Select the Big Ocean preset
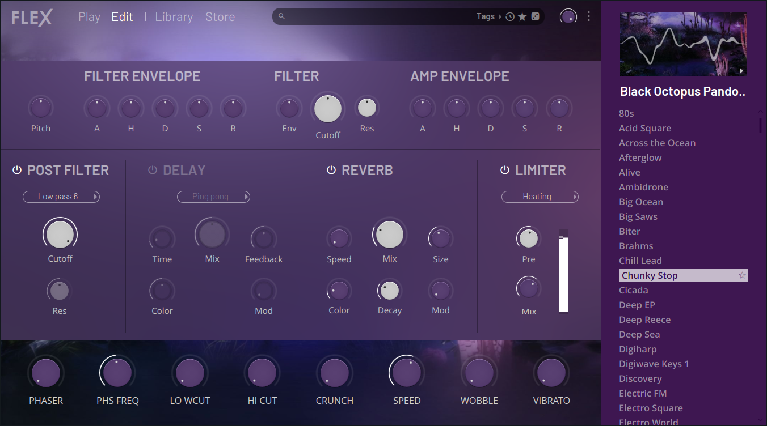Image resolution: width=767 pixels, height=426 pixels. click(641, 202)
